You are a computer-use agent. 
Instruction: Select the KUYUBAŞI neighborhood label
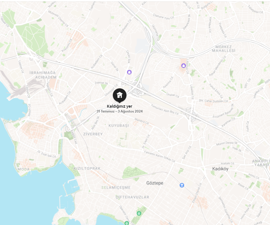tap(119, 126)
